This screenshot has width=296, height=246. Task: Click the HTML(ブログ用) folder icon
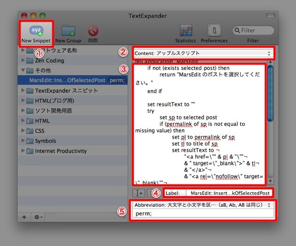point(30,101)
